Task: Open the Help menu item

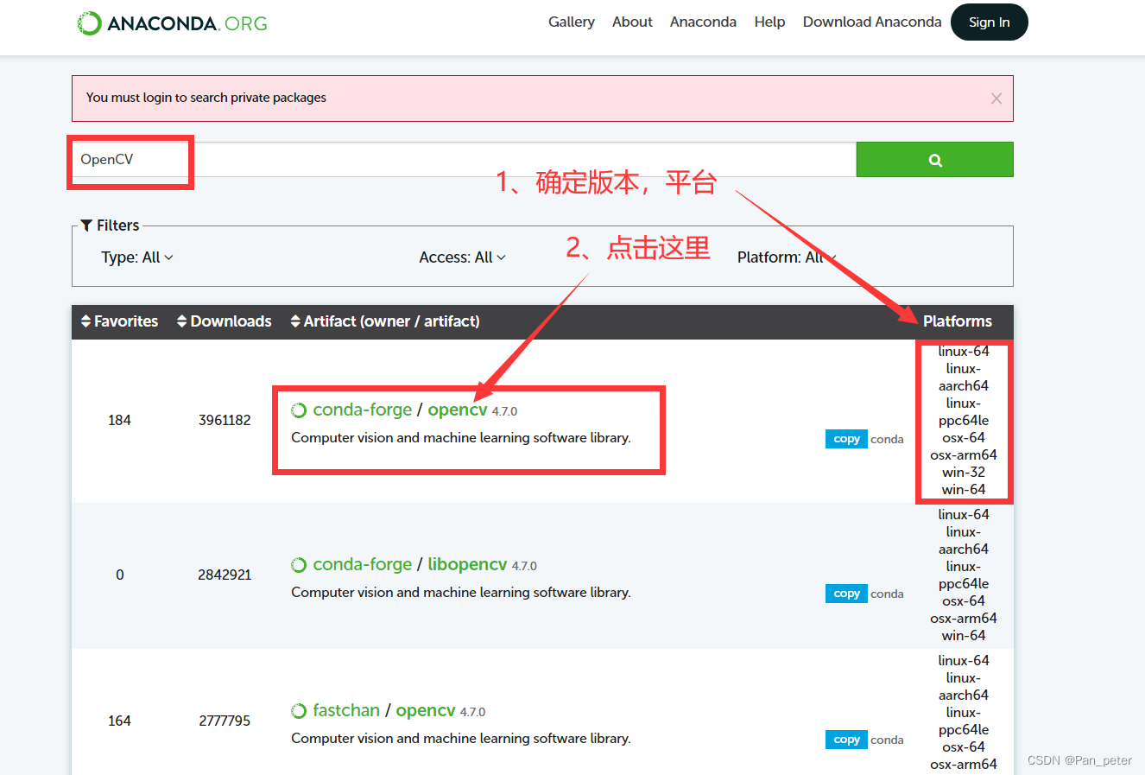Action: pyautogui.click(x=769, y=22)
